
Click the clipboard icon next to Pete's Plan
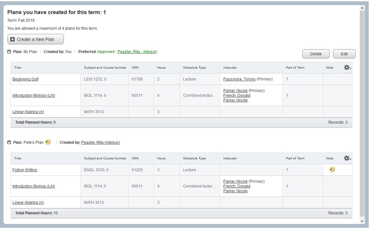(10, 142)
